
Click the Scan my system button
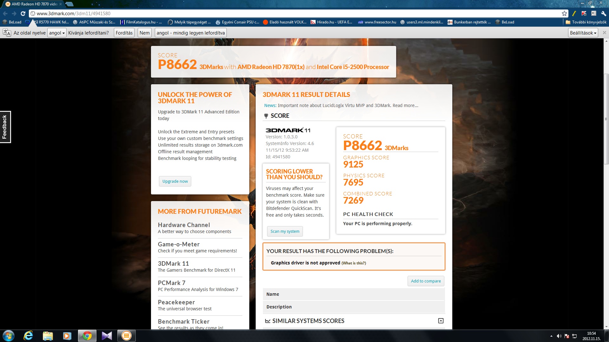[x=285, y=231]
